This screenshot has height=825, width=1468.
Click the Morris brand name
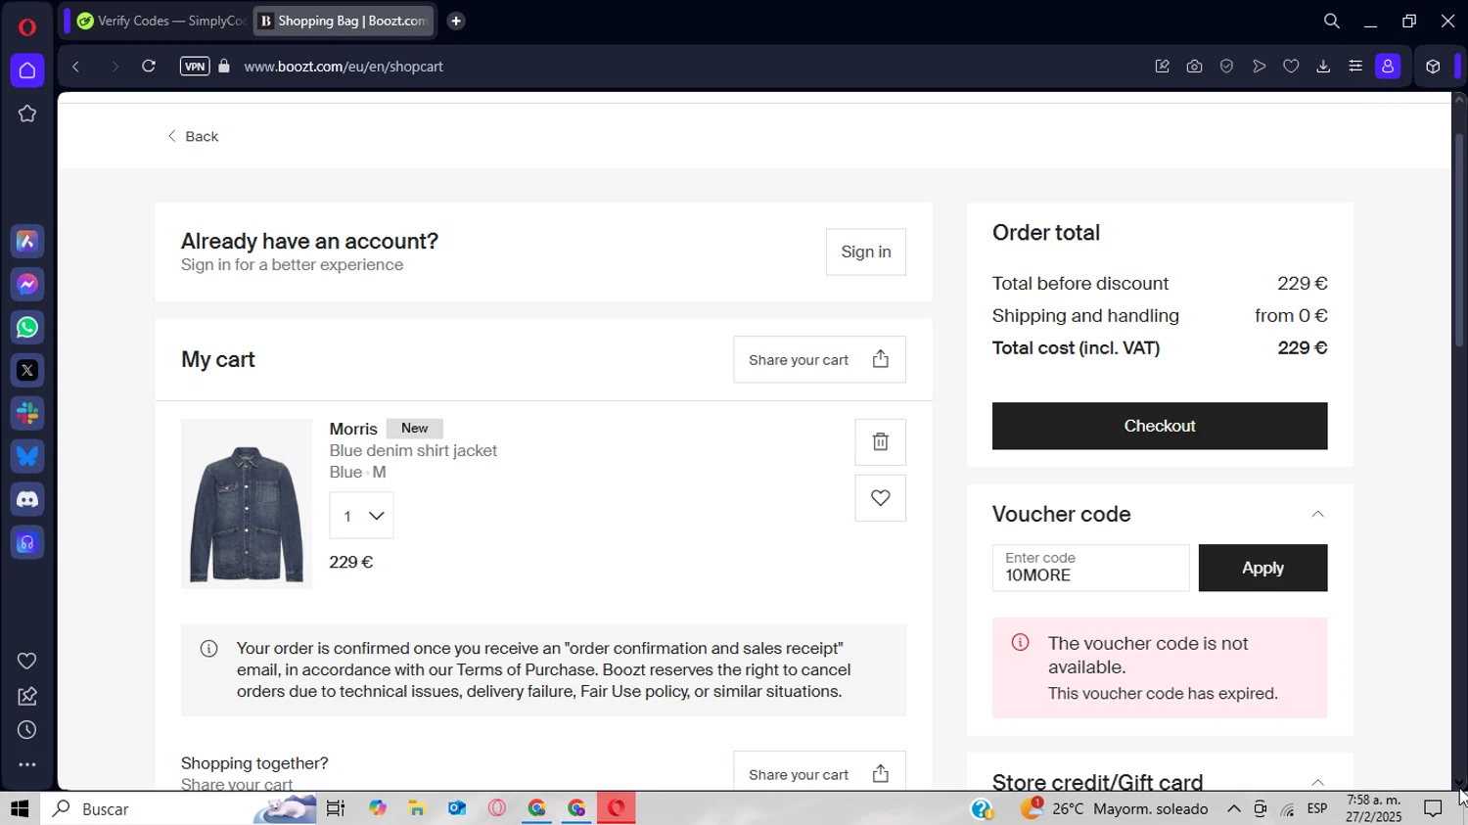[x=353, y=429]
